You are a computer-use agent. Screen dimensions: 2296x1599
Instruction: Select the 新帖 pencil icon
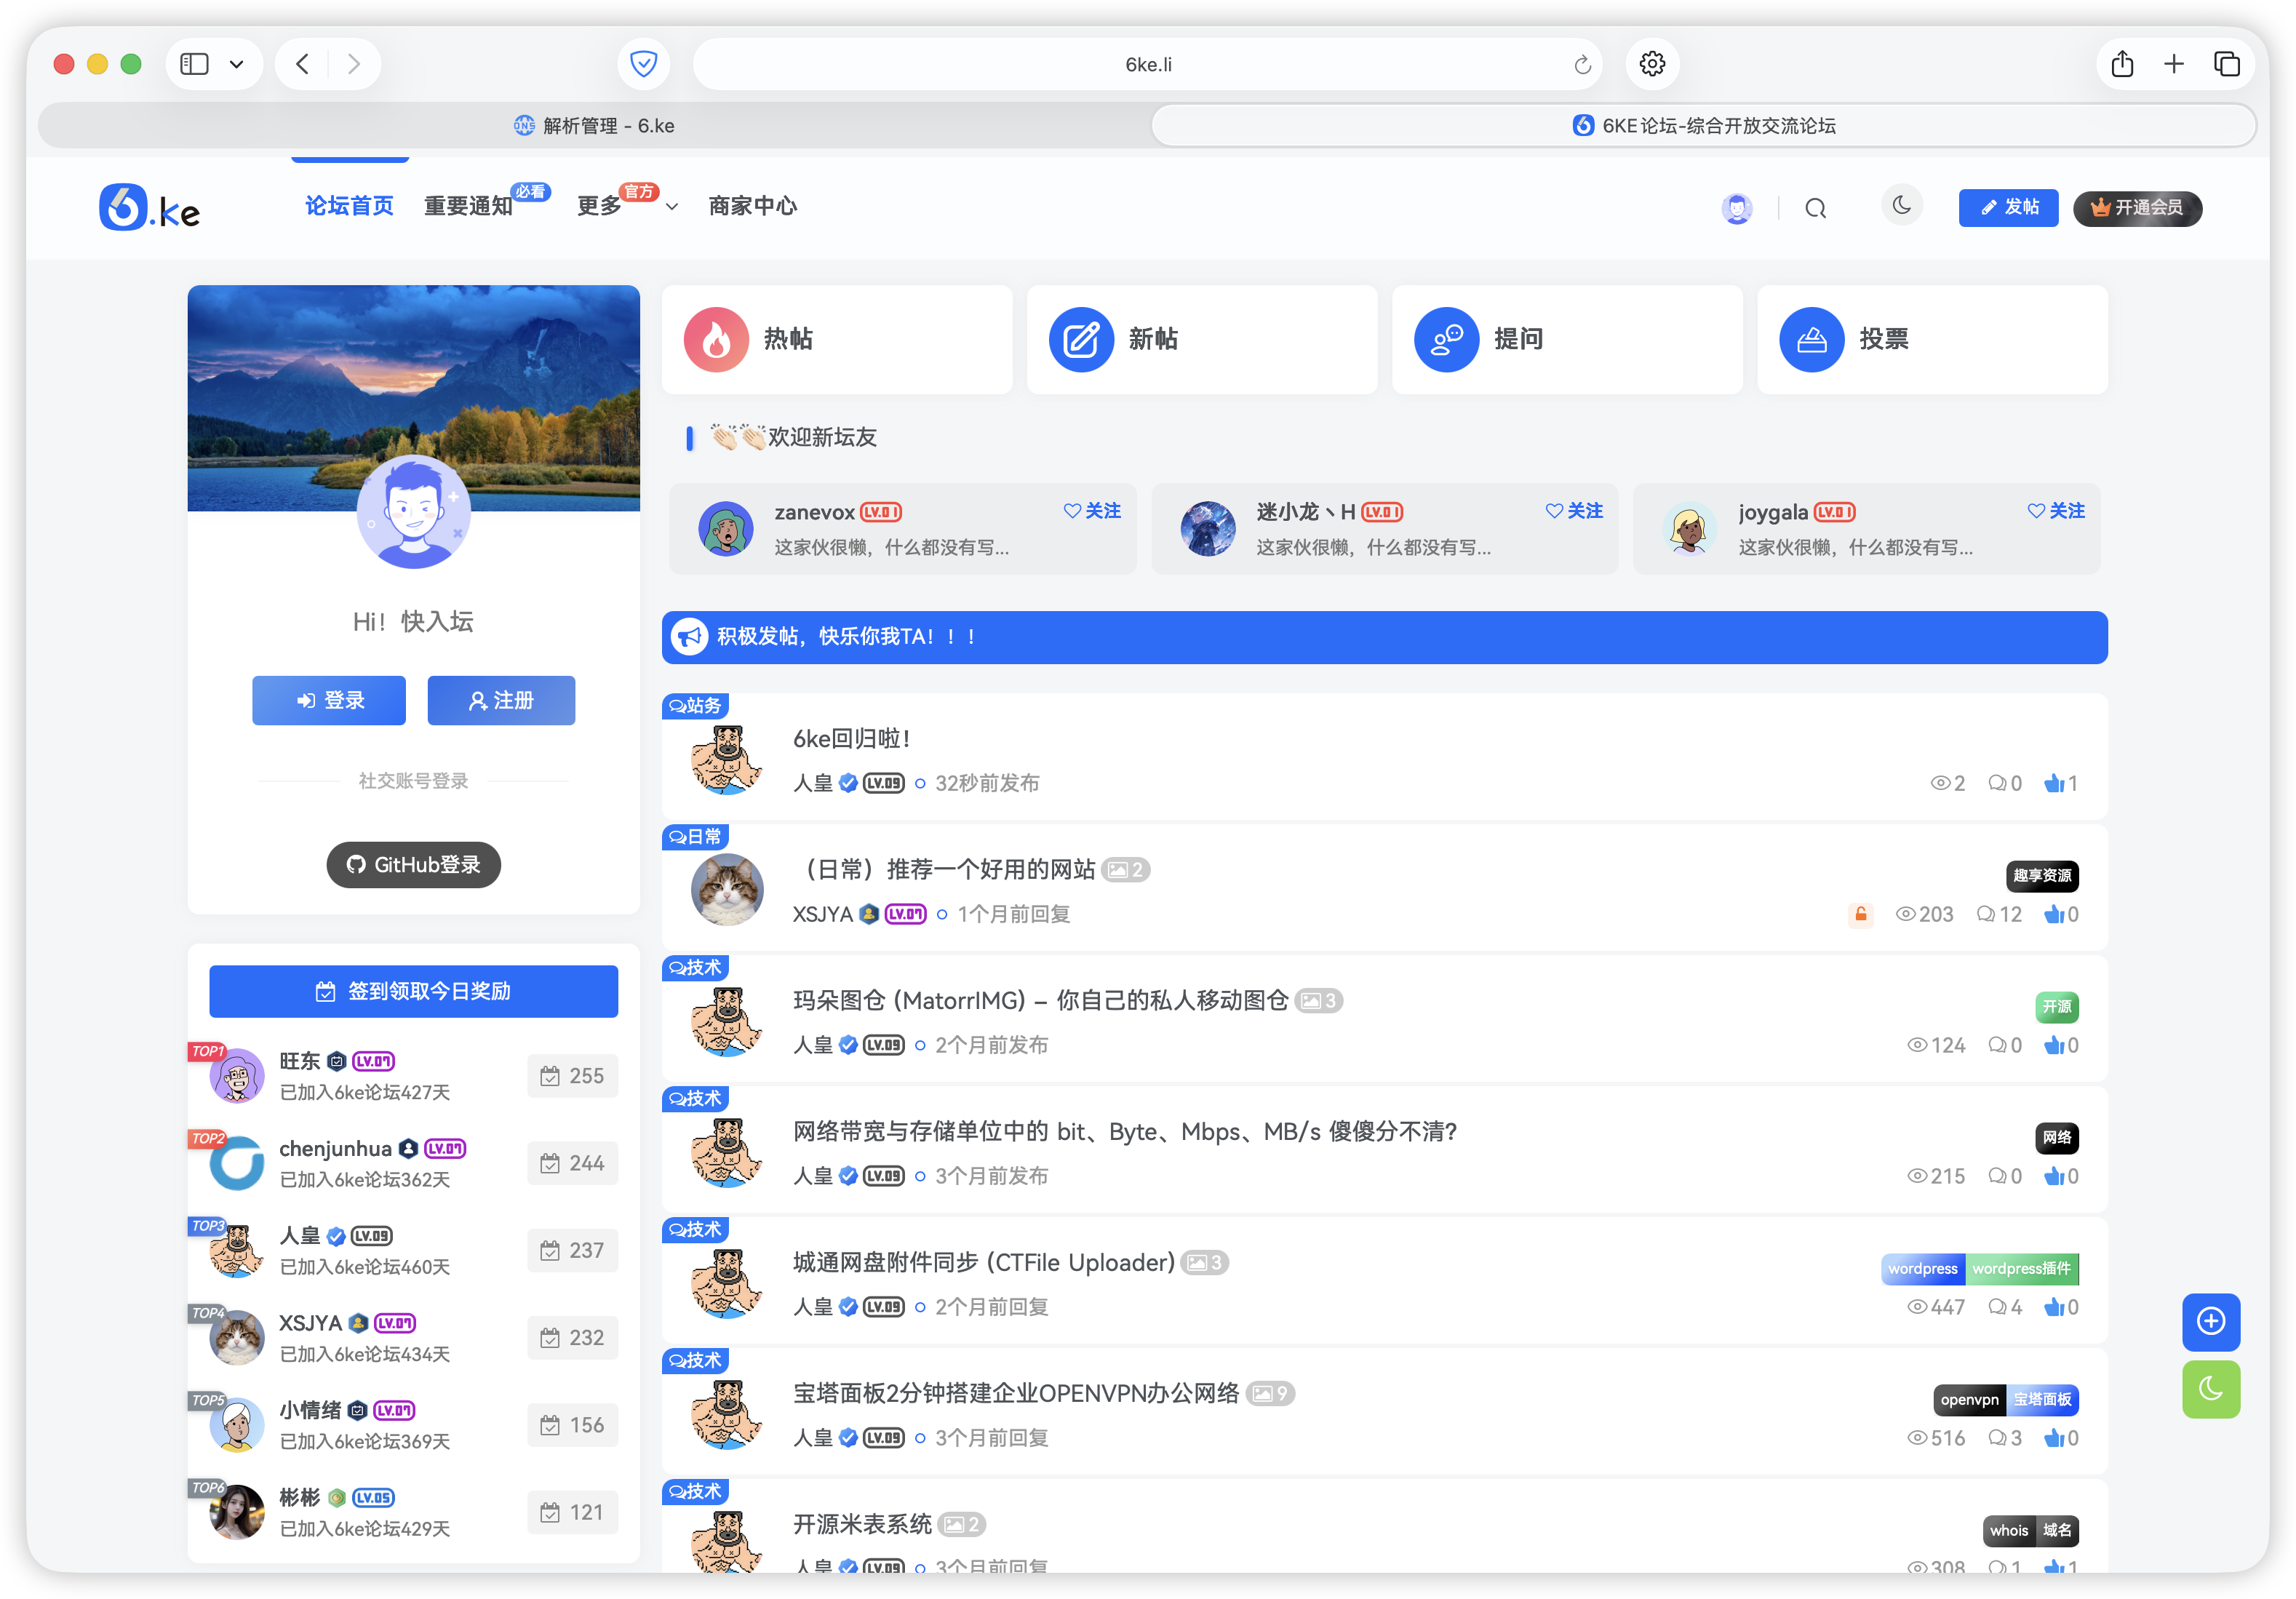(x=1080, y=339)
